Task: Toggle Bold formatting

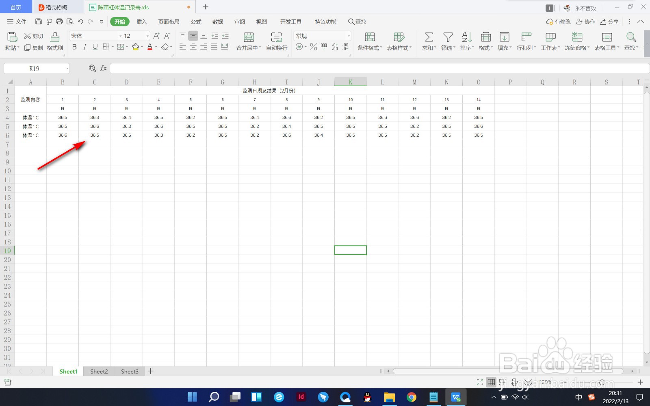Action: pos(74,47)
